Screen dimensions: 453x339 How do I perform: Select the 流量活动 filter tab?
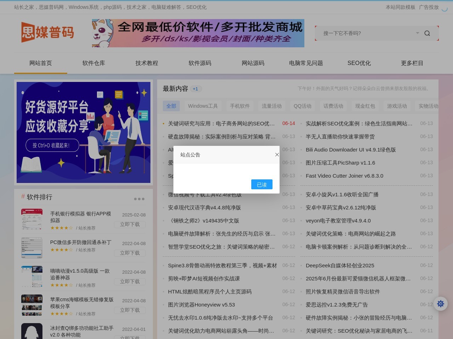[272, 106]
